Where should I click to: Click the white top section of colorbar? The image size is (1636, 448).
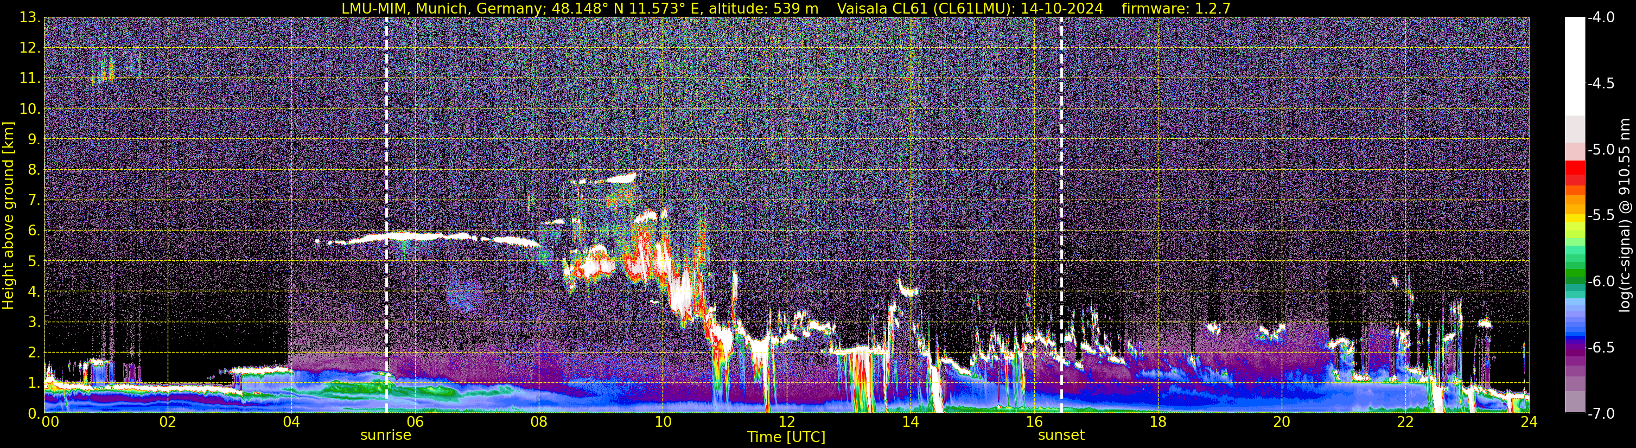[1575, 66]
